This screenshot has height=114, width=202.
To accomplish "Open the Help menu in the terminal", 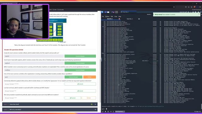I will pyautogui.click(x=120, y=16).
